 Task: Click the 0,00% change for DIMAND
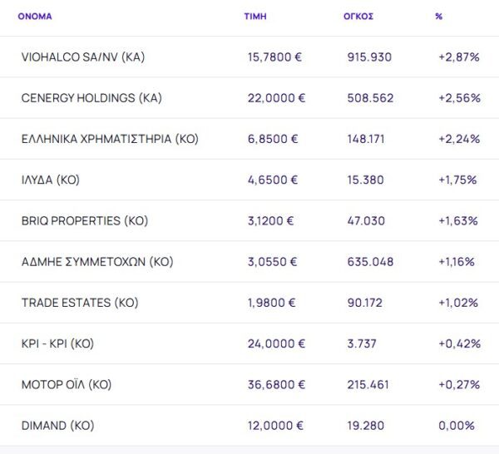coord(457,426)
